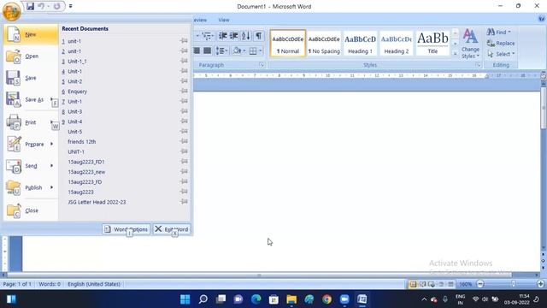Image resolution: width=547 pixels, height=308 pixels.
Task: Zoom in with the plus icon
Action: tap(541, 284)
